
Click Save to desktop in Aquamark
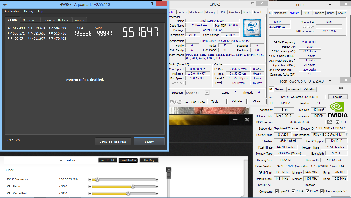tap(113, 142)
